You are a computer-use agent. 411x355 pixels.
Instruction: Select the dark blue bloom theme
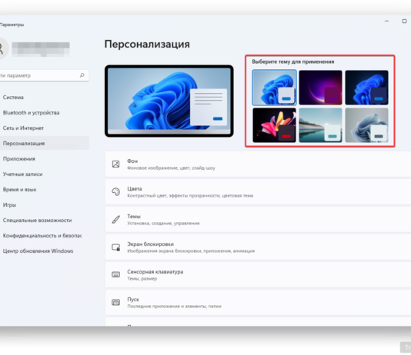point(366,88)
